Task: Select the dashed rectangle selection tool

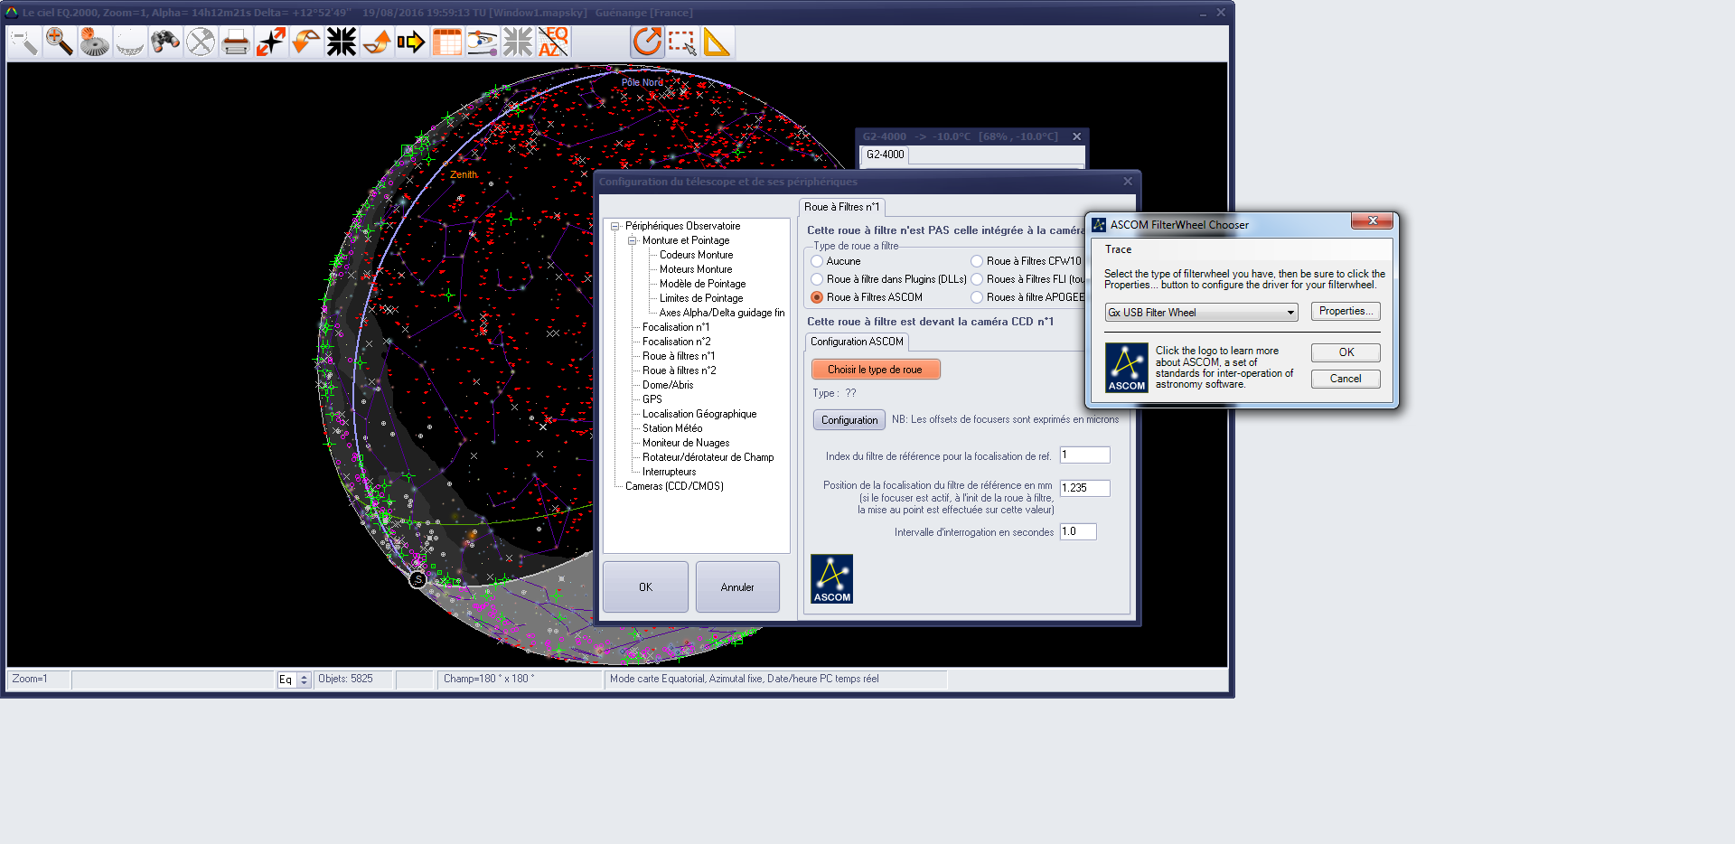Action: tap(682, 42)
